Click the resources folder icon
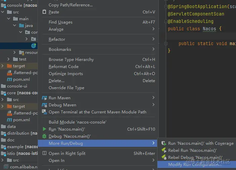Viewport: 236px width, 170px height. click(21, 53)
